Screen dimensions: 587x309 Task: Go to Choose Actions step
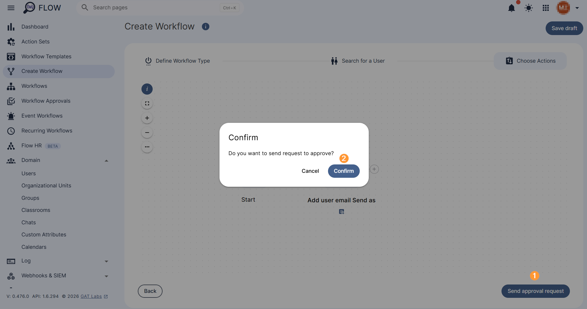(530, 61)
